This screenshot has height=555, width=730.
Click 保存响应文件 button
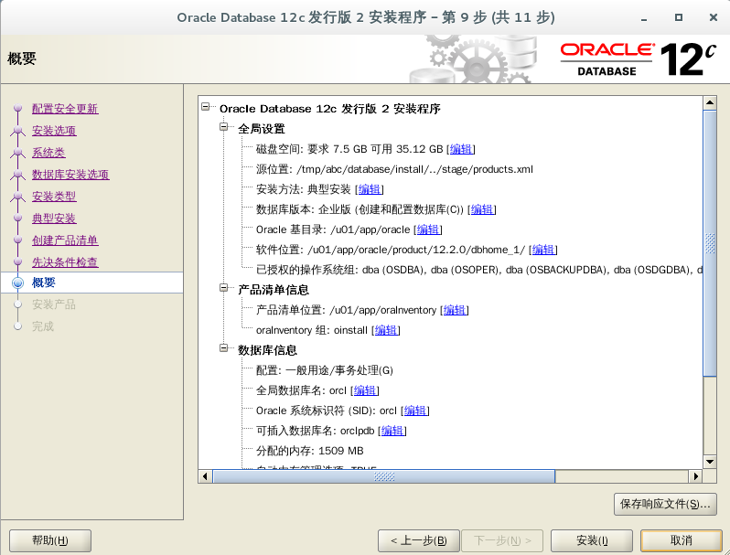click(665, 504)
